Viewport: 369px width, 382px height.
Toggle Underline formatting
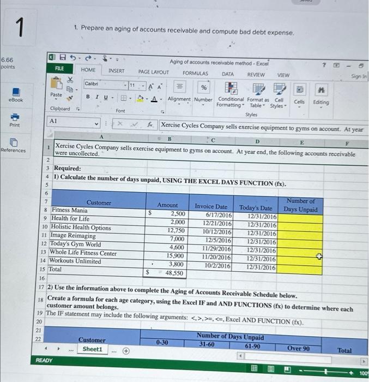point(106,97)
